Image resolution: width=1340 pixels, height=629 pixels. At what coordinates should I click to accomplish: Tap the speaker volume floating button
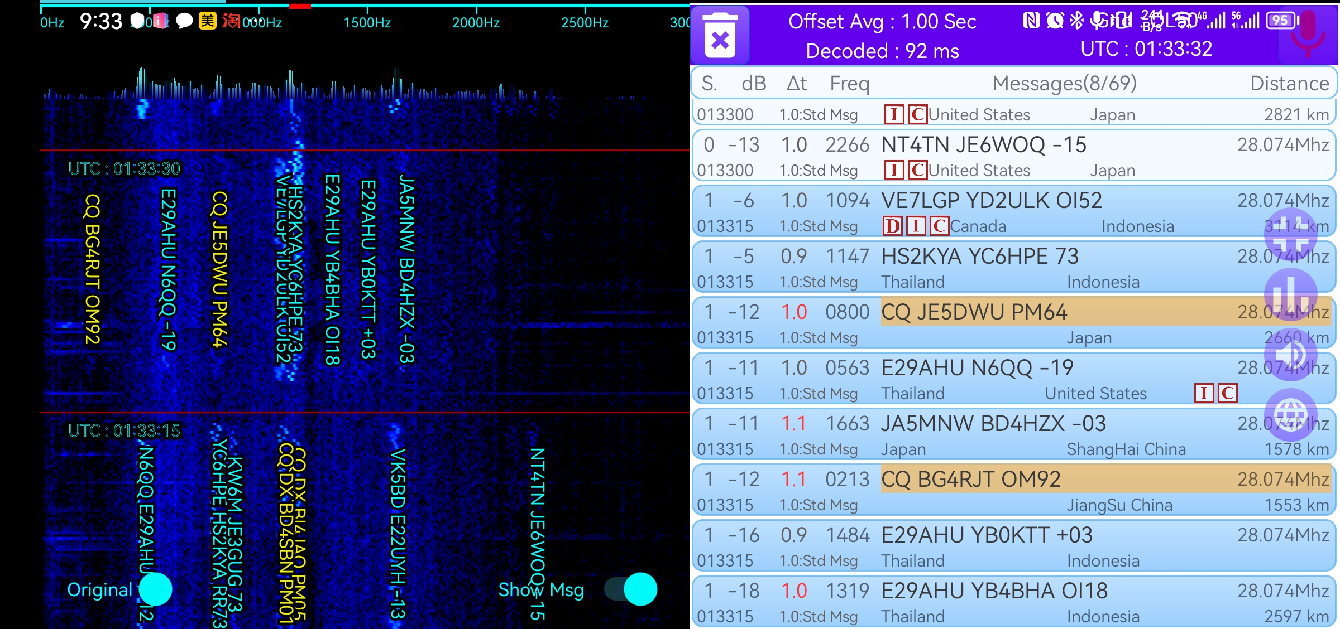point(1290,354)
